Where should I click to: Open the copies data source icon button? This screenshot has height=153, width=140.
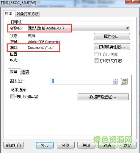point(124,81)
